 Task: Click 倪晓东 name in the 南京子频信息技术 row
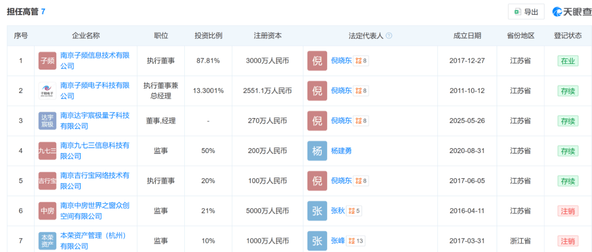[x=341, y=61]
